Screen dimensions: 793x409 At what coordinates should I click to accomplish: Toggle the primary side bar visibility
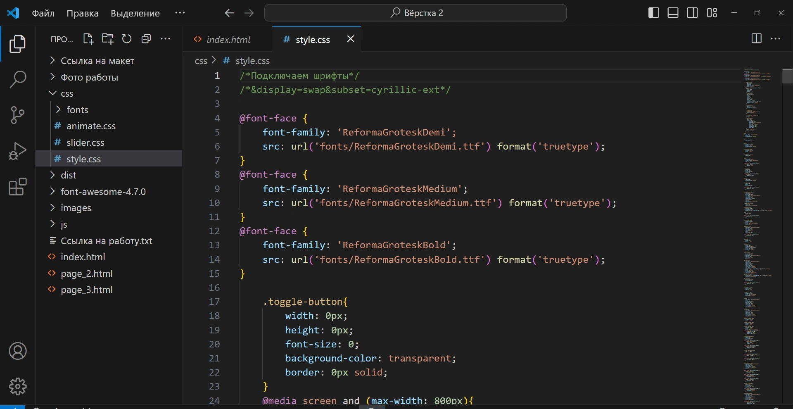coord(654,12)
